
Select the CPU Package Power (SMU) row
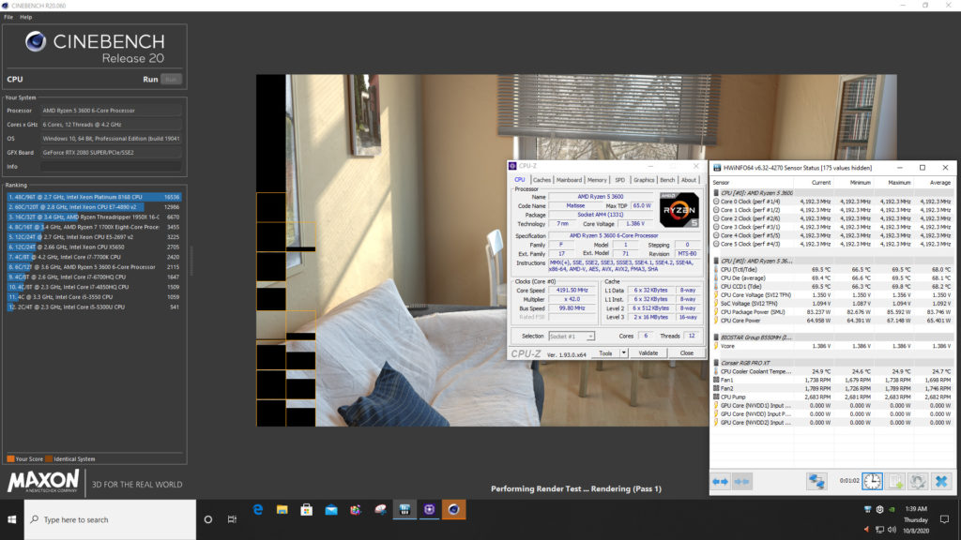(x=832, y=312)
